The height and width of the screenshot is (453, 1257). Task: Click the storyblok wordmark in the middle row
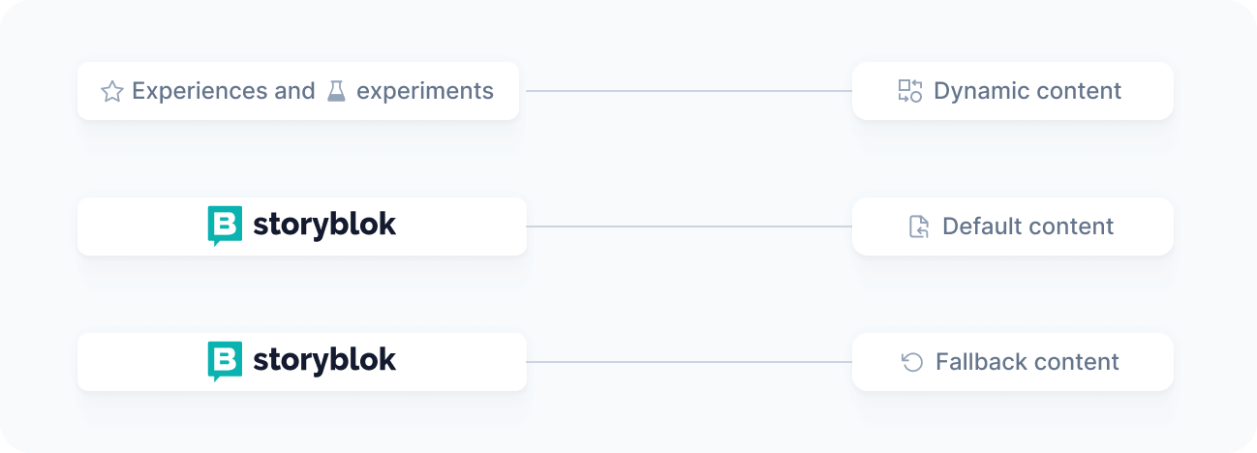point(324,225)
